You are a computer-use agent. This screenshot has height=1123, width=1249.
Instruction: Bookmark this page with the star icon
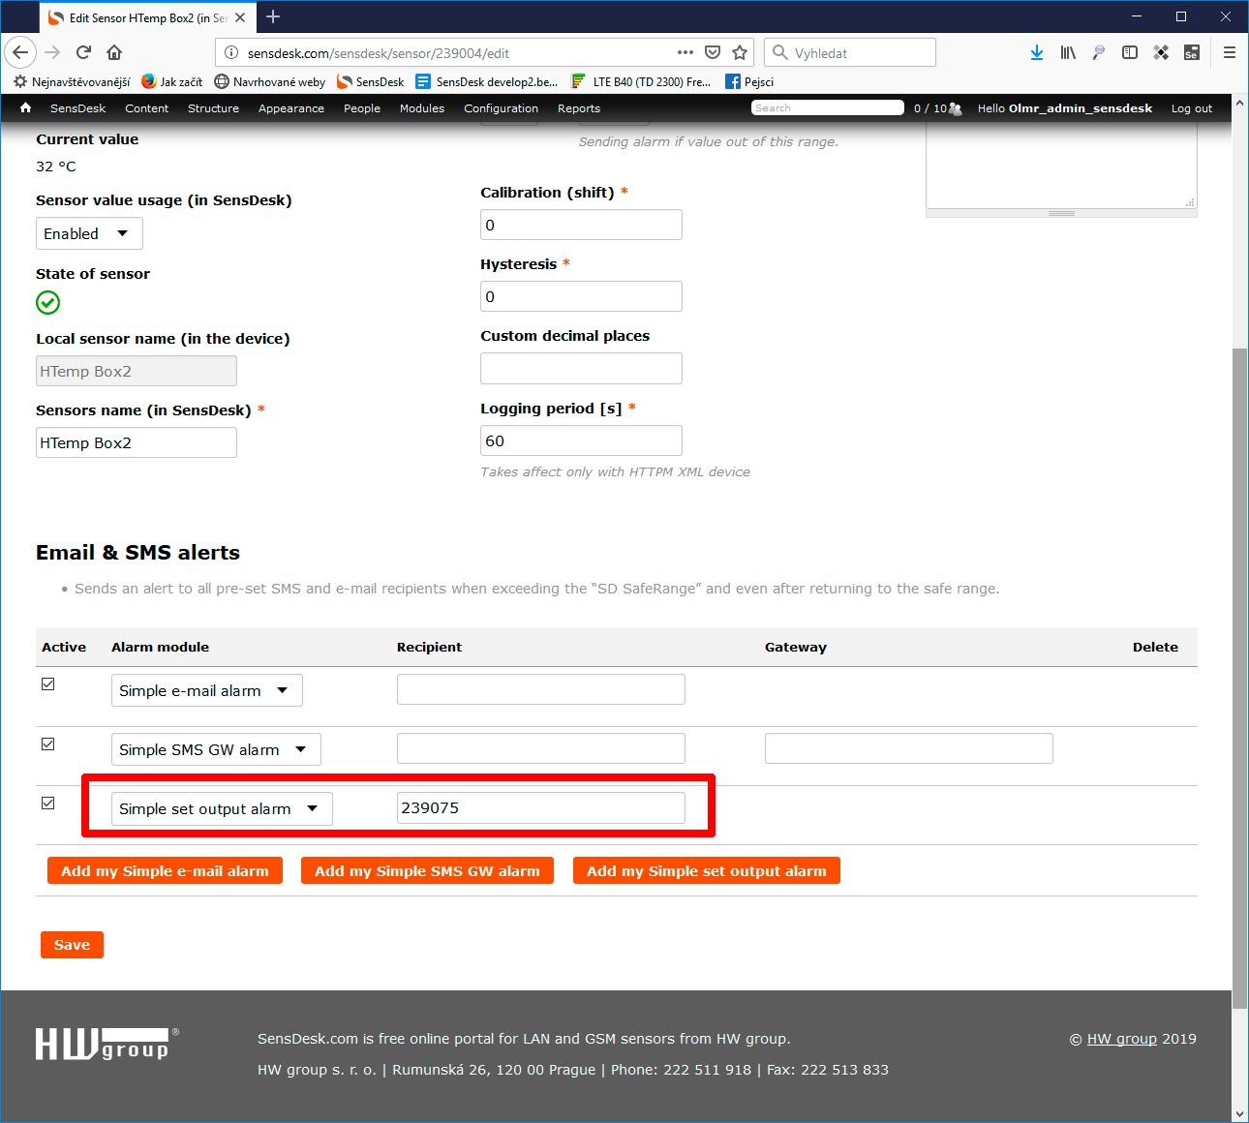pyautogui.click(x=740, y=52)
